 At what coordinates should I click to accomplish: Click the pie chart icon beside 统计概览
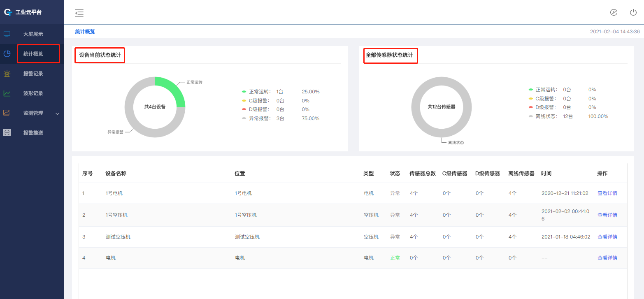[x=7, y=54]
